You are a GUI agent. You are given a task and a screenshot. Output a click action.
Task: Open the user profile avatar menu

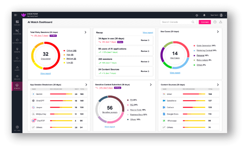pyautogui.click(x=221, y=15)
